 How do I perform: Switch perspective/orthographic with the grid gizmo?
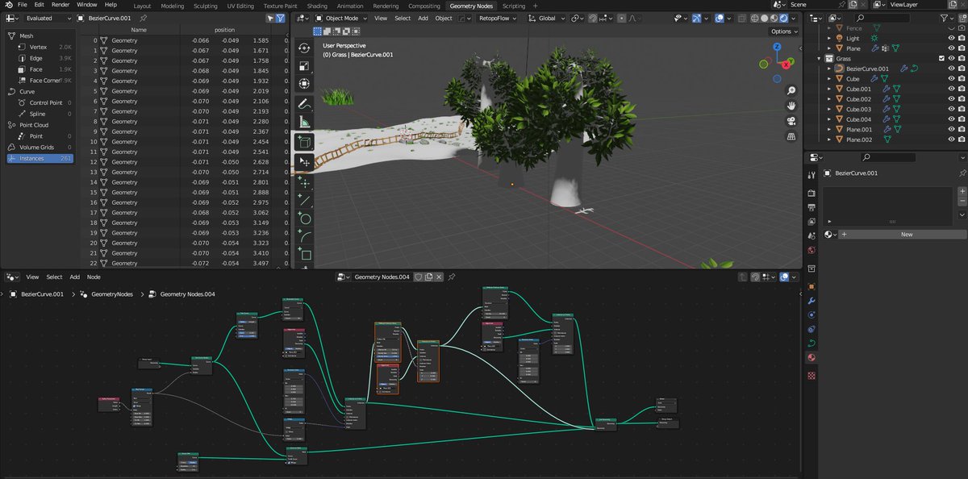point(791,136)
